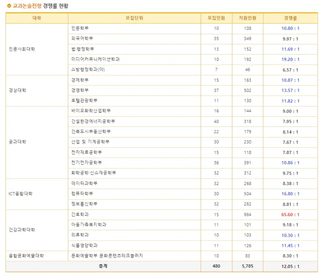Click the 349 applicants value
Screen dimensions: 325x277
click(247, 39)
